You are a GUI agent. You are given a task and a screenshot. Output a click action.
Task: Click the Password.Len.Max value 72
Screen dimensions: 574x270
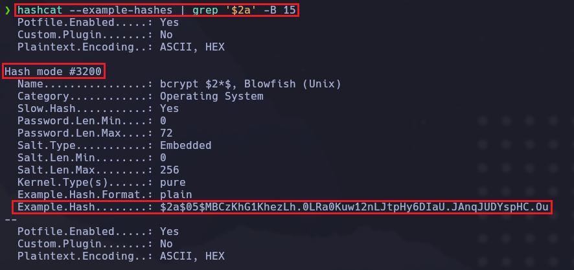[166, 133]
